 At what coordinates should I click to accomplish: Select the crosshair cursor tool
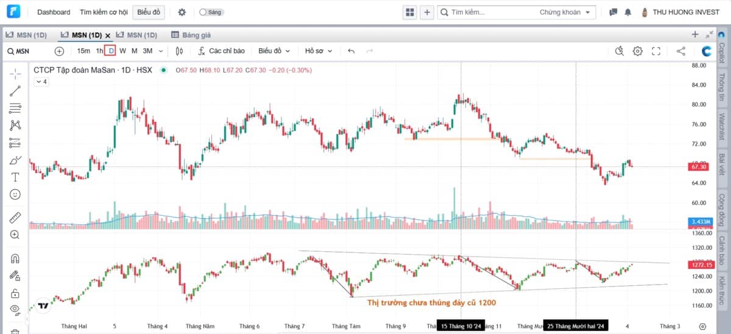15,73
